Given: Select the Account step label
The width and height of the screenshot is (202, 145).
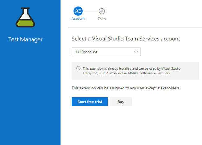Looking at the screenshot, I should pyautogui.click(x=78, y=19).
